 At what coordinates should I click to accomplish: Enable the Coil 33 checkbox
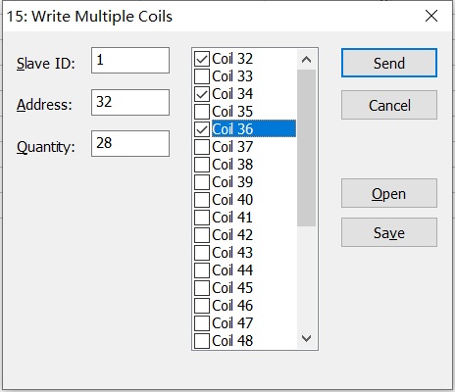coord(202,76)
